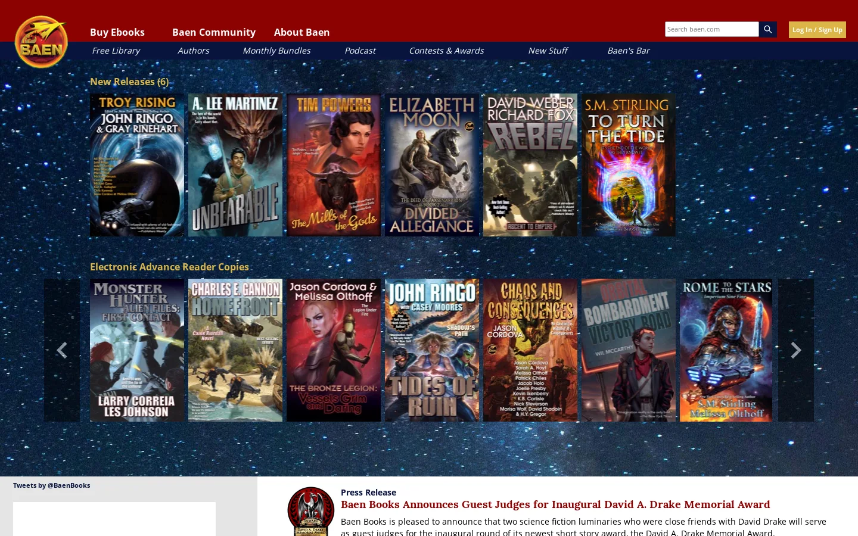Open Monster Hunter Alien Files cover
Image resolution: width=858 pixels, height=536 pixels.
click(x=137, y=350)
